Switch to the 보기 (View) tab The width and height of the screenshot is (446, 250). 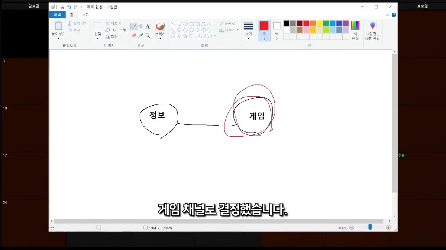tap(85, 15)
